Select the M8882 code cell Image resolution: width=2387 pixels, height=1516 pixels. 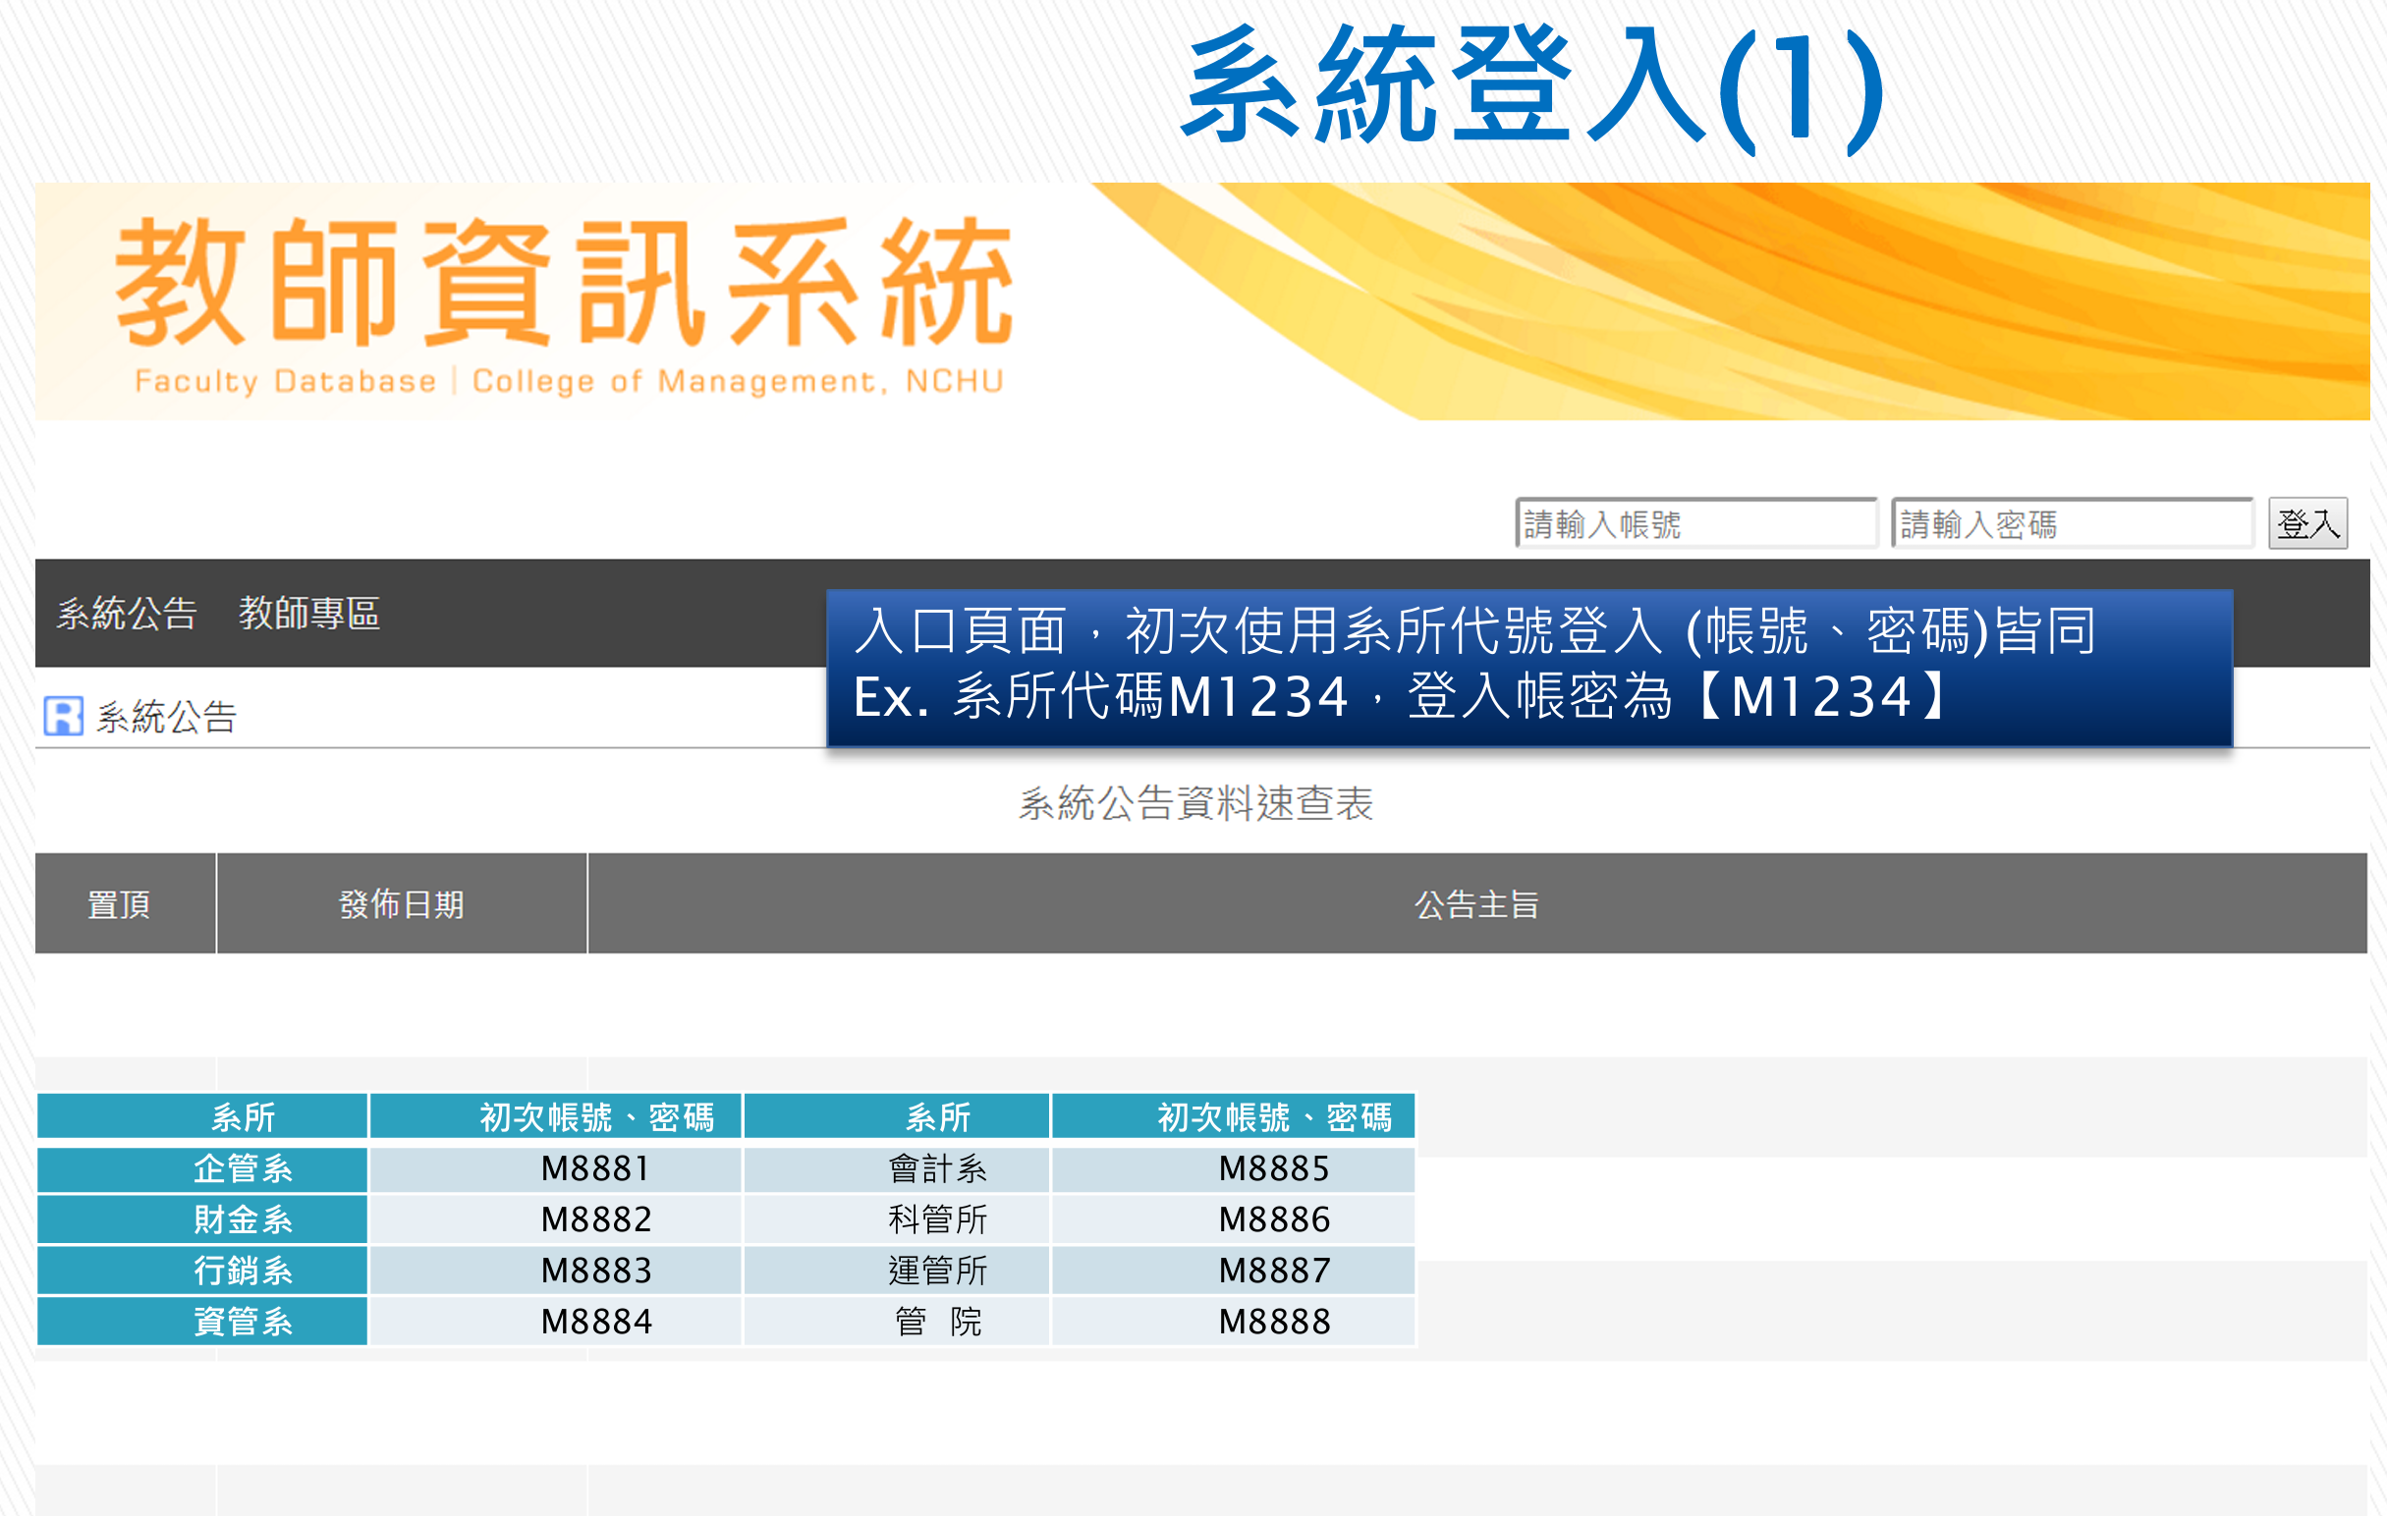(x=555, y=1219)
